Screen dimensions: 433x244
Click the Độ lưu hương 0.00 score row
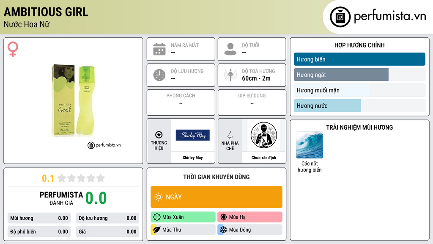pos(107,218)
